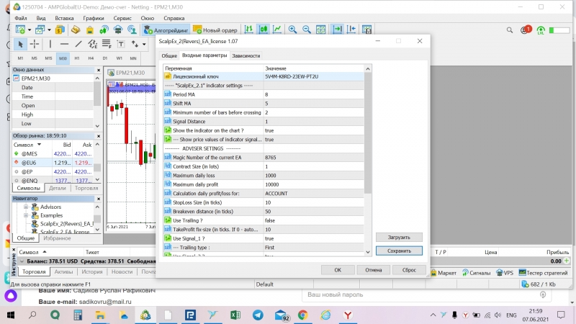
Task: Open the Файл menu
Action: (21, 18)
